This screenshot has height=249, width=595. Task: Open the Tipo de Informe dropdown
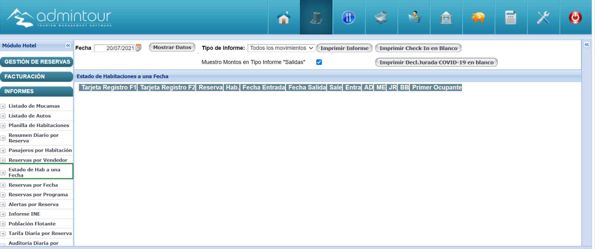click(x=281, y=48)
